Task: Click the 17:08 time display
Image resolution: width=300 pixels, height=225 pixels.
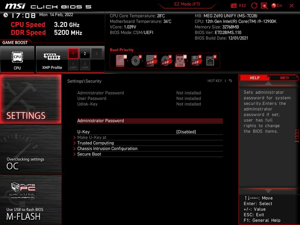Action: point(24,16)
